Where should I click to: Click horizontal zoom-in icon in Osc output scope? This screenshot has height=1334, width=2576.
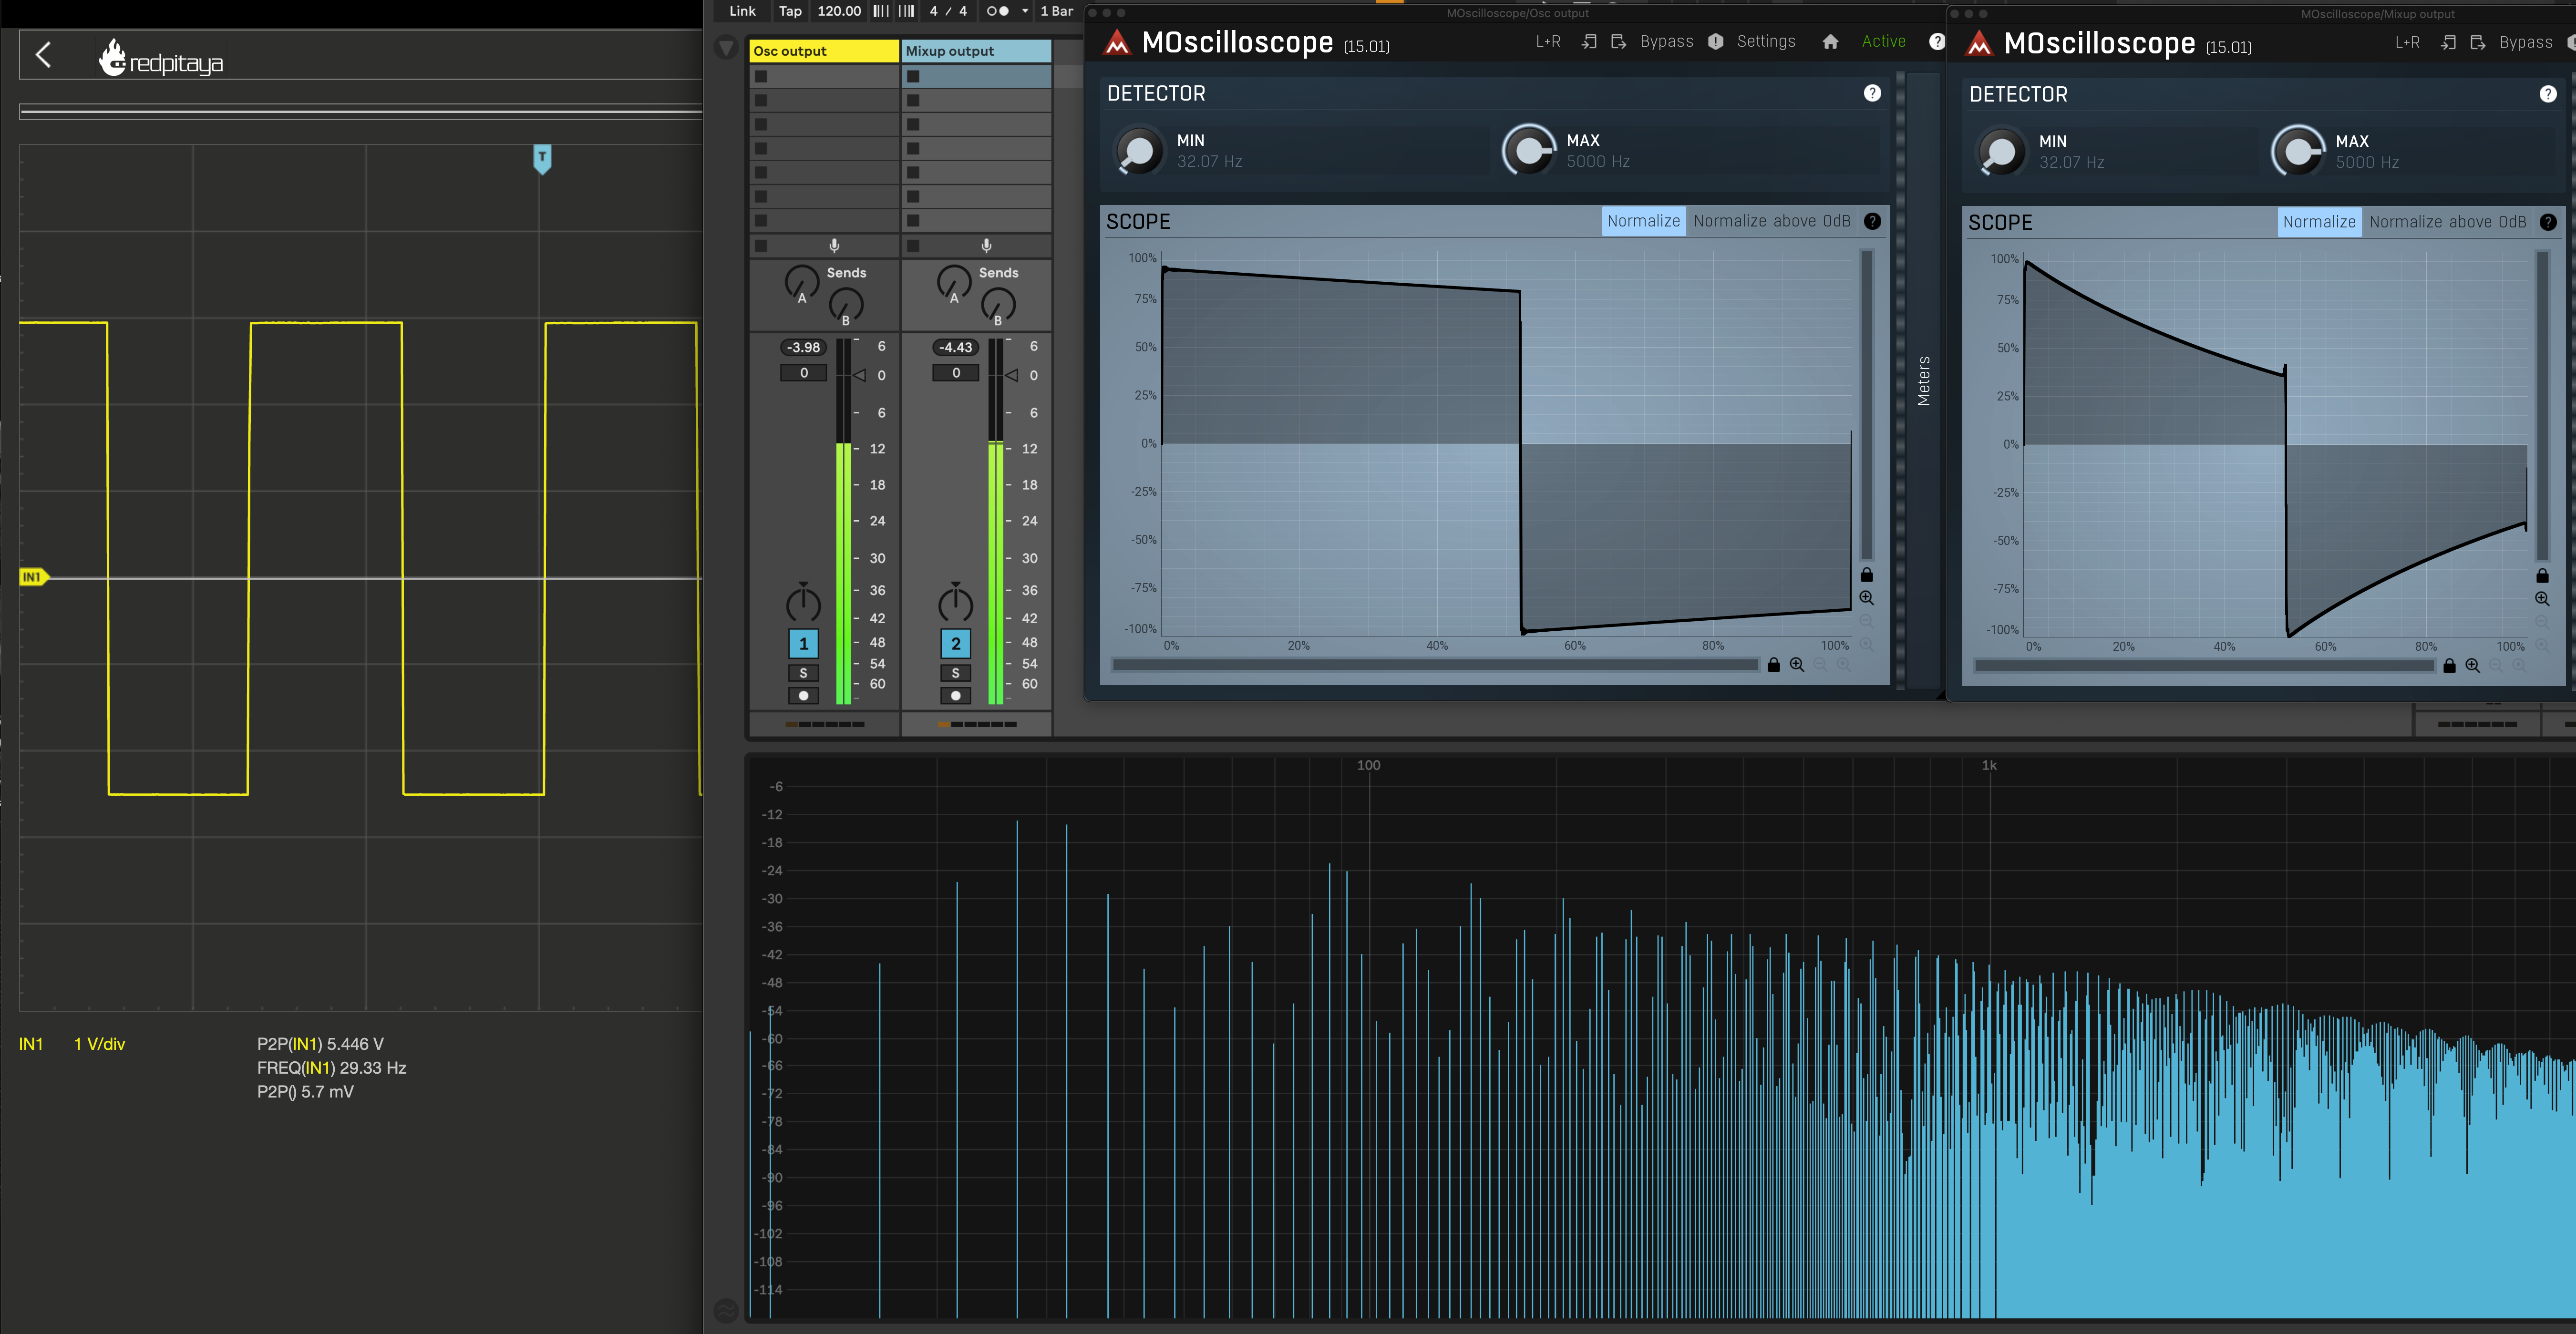pos(1796,665)
